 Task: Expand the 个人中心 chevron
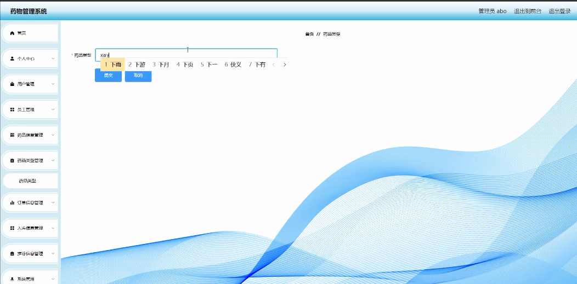(53, 59)
